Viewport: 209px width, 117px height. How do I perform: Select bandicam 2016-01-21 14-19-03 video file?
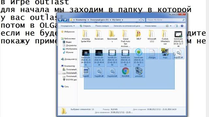coord(86,57)
